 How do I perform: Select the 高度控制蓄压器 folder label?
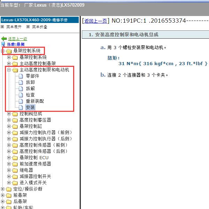coord(35,120)
